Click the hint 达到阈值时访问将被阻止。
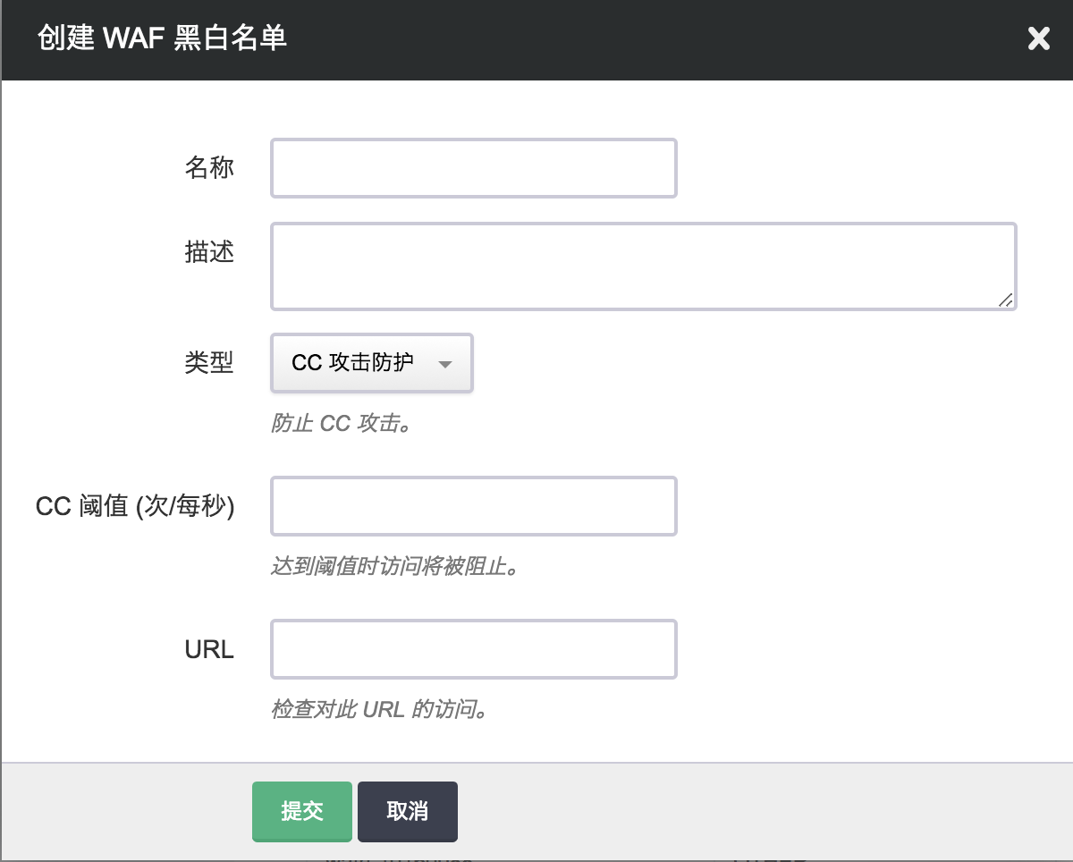Screen dimensions: 1073x862 pos(394,566)
